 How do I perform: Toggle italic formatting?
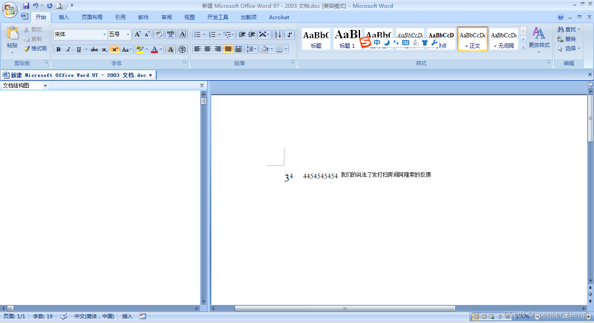click(x=68, y=49)
